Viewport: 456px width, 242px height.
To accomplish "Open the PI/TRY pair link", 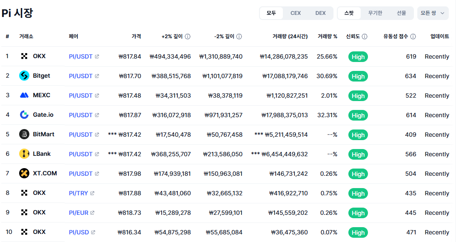I will pos(78,193).
